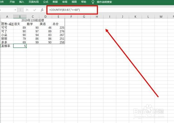
Task: Click the cancel X formula icon
Action: (27, 10)
